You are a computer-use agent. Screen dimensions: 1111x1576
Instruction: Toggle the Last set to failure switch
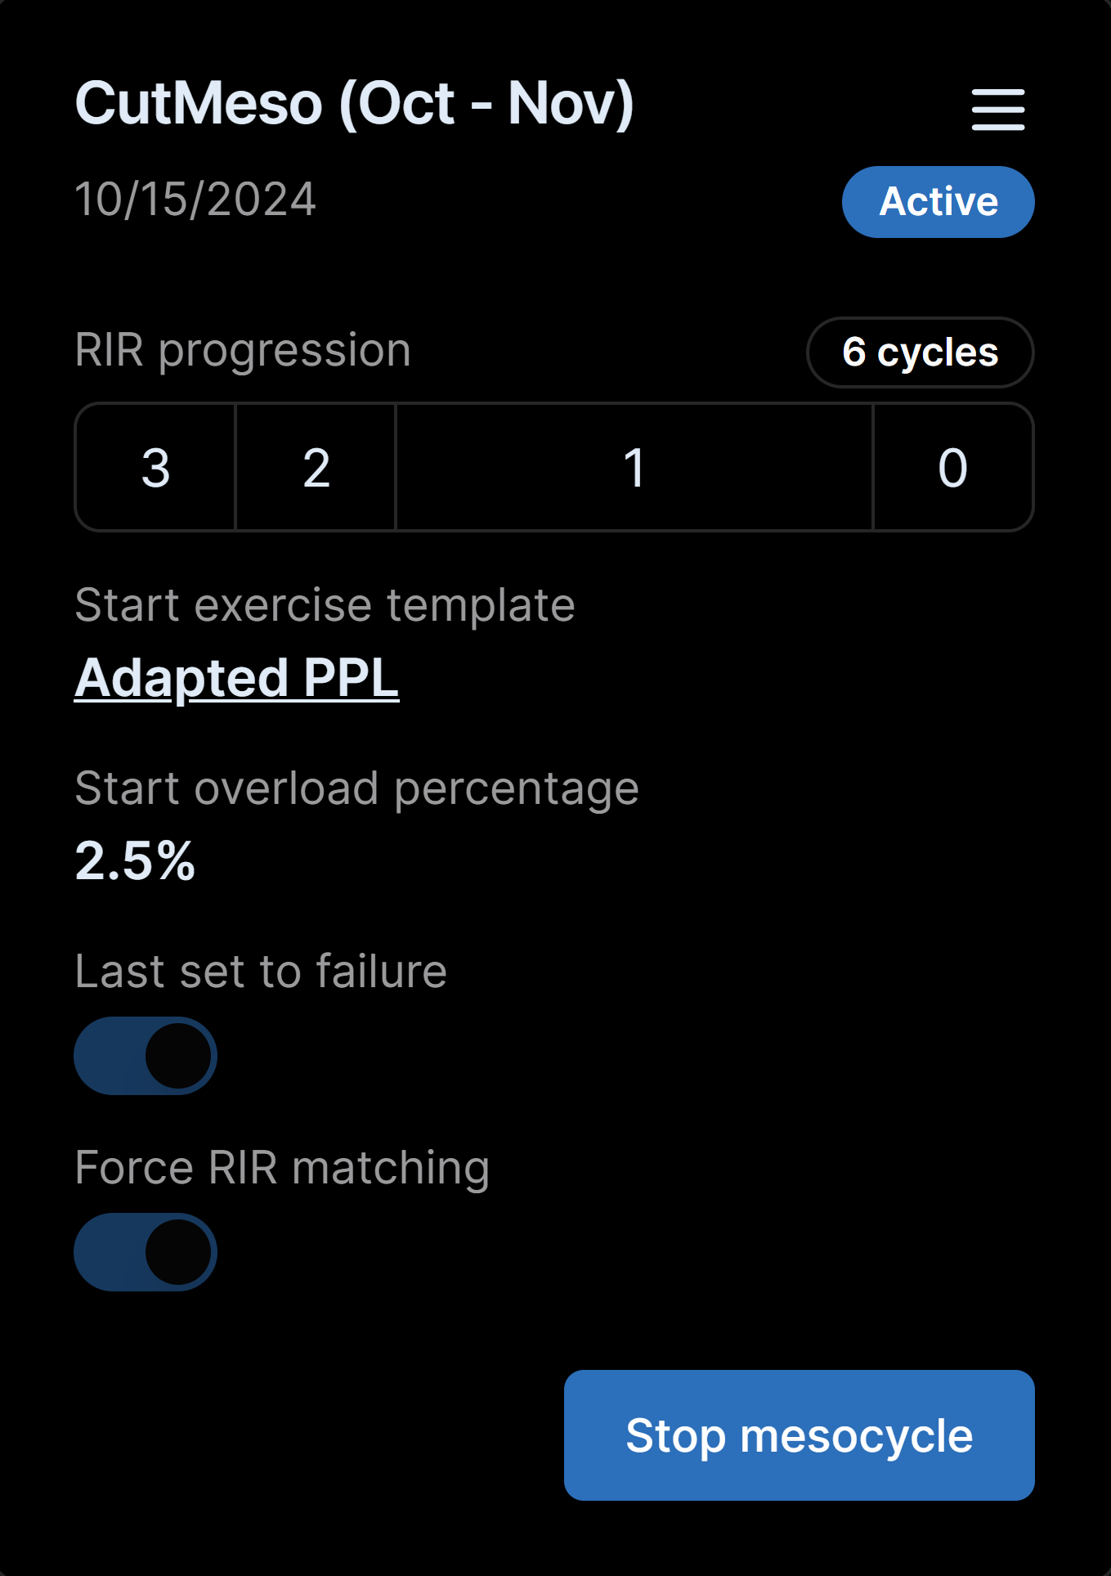point(146,1056)
